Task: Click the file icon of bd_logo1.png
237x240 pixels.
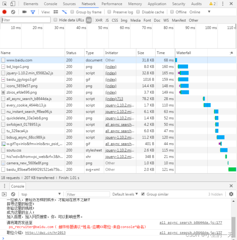Action: [x=3, y=67]
